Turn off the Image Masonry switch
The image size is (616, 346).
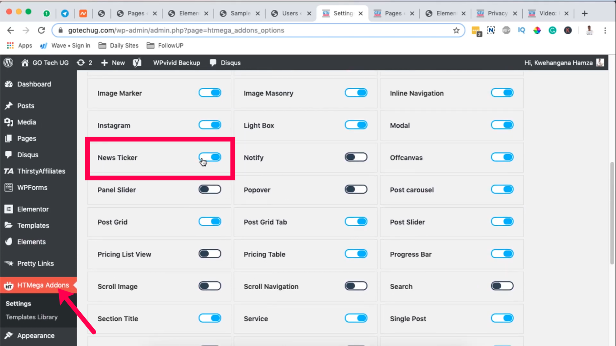pyautogui.click(x=356, y=93)
